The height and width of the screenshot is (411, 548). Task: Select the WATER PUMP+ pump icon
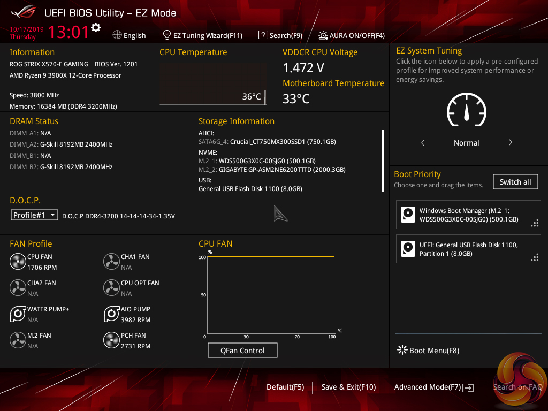click(18, 314)
